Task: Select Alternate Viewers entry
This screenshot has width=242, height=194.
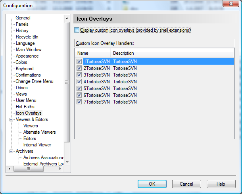Action: 40,132
